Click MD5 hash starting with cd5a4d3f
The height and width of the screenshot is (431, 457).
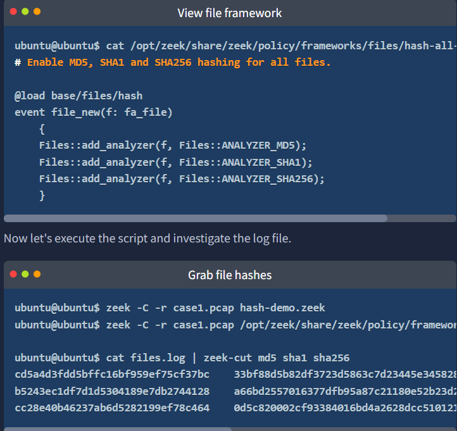(111, 374)
